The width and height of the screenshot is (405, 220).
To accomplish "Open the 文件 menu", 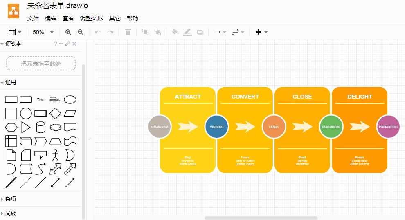I will 33,18.
